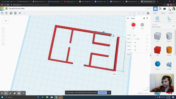This screenshot has width=176, height=99.
Task: Hide the Screencastify sharing bar
Action: click(109, 93)
